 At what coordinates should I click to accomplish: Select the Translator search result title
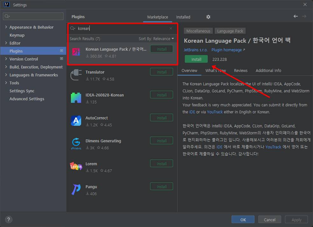click(x=95, y=72)
